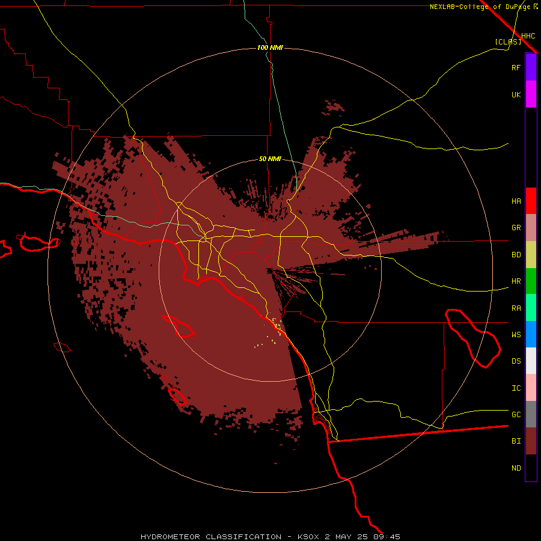The image size is (541, 541).
Task: Click the GC gray legend swatch
Action: coord(531,414)
